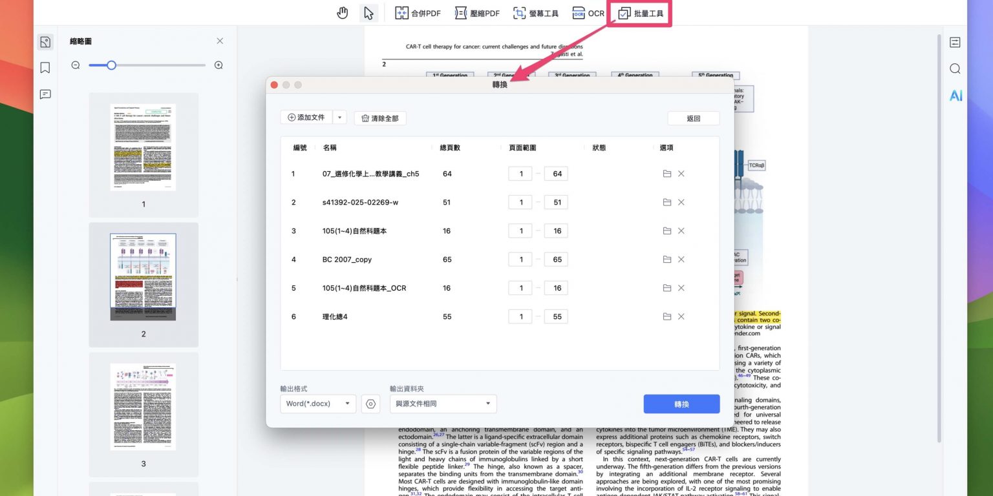Select the hand pan tool
The width and height of the screenshot is (993, 496).
[x=343, y=13]
